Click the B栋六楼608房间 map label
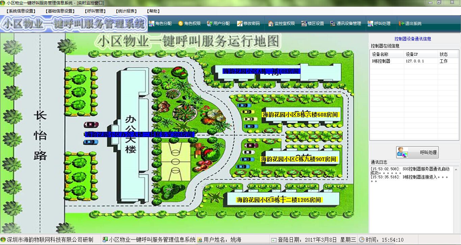The height and width of the screenshot is (245, 461). [x=300, y=115]
